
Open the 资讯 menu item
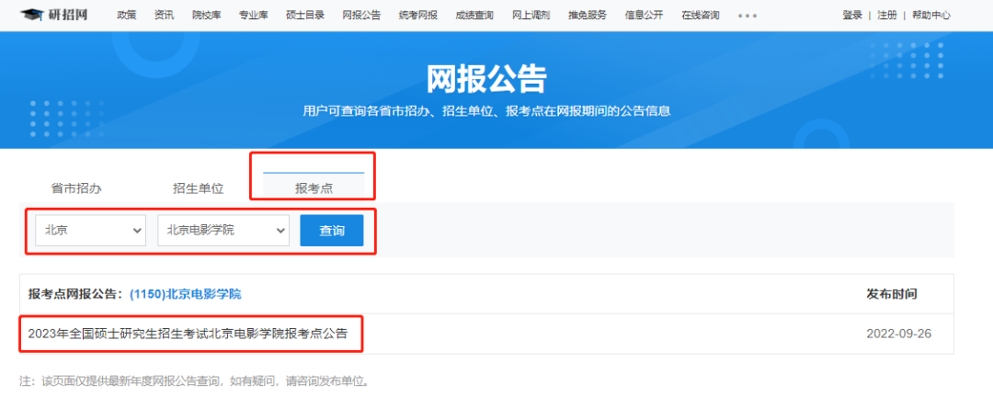click(164, 16)
